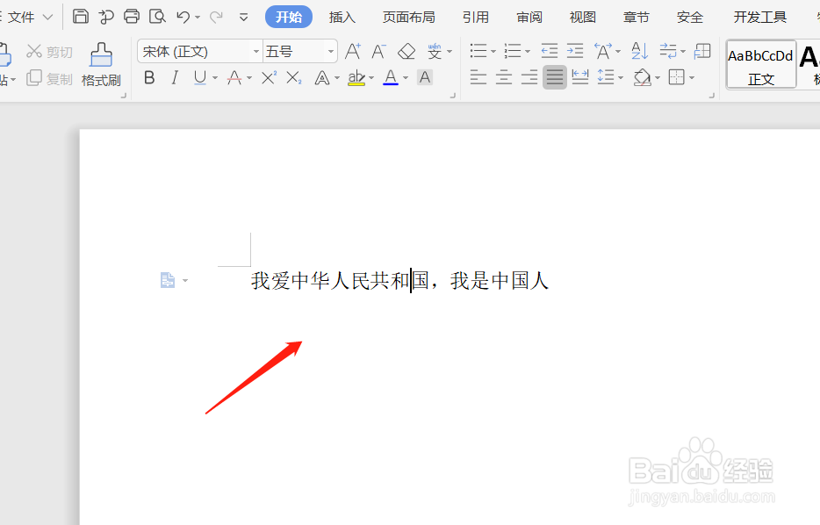This screenshot has width=820, height=525.
Task: Switch to 页面布局 tab
Action: pos(409,18)
